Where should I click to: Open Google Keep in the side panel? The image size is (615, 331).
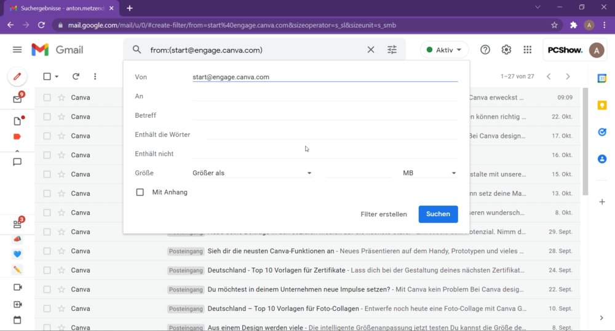tap(602, 105)
